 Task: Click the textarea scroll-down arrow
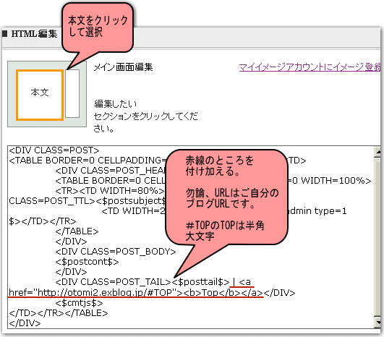tap(377, 323)
